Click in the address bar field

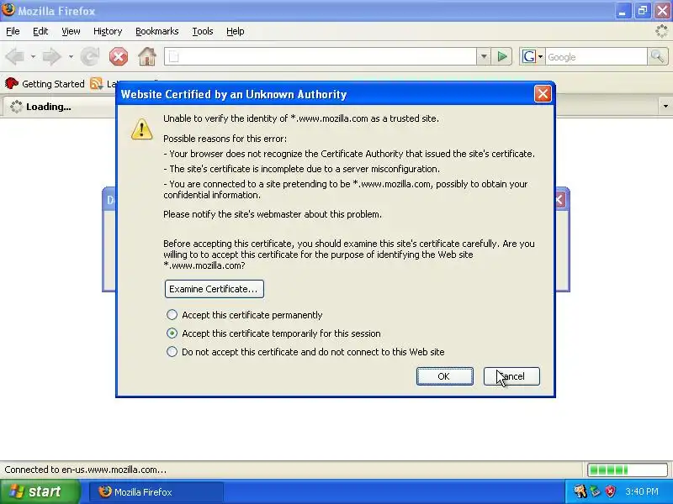pos(321,56)
